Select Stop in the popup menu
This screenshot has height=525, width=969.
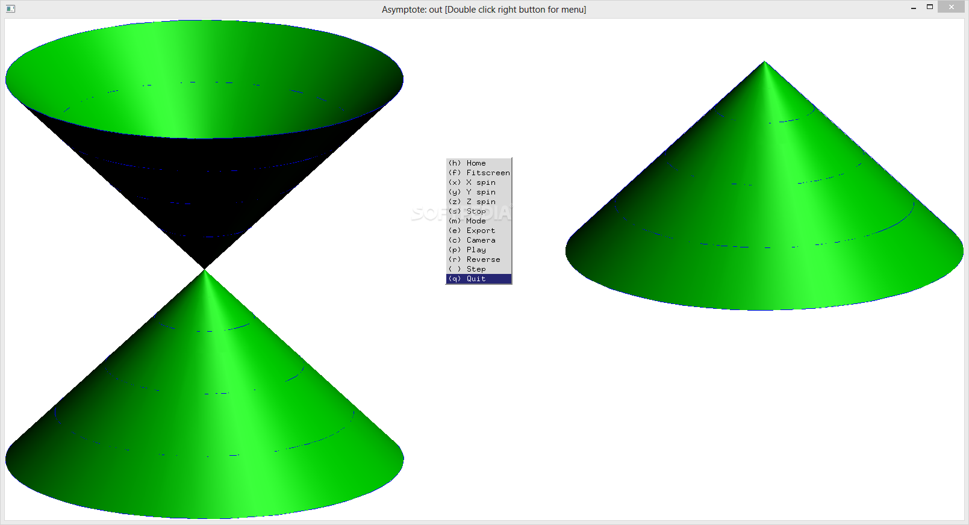coord(479,211)
